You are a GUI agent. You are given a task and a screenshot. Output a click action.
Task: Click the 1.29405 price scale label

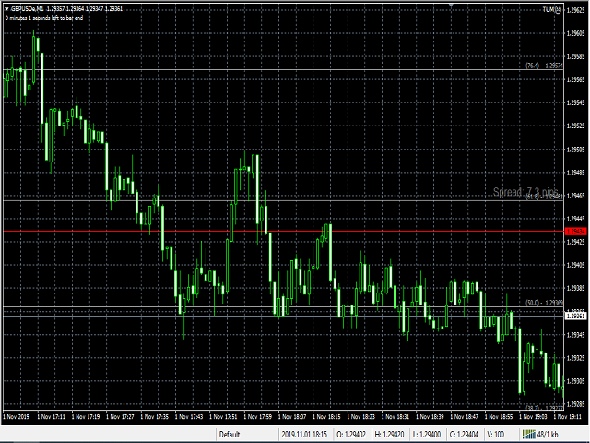[575, 265]
